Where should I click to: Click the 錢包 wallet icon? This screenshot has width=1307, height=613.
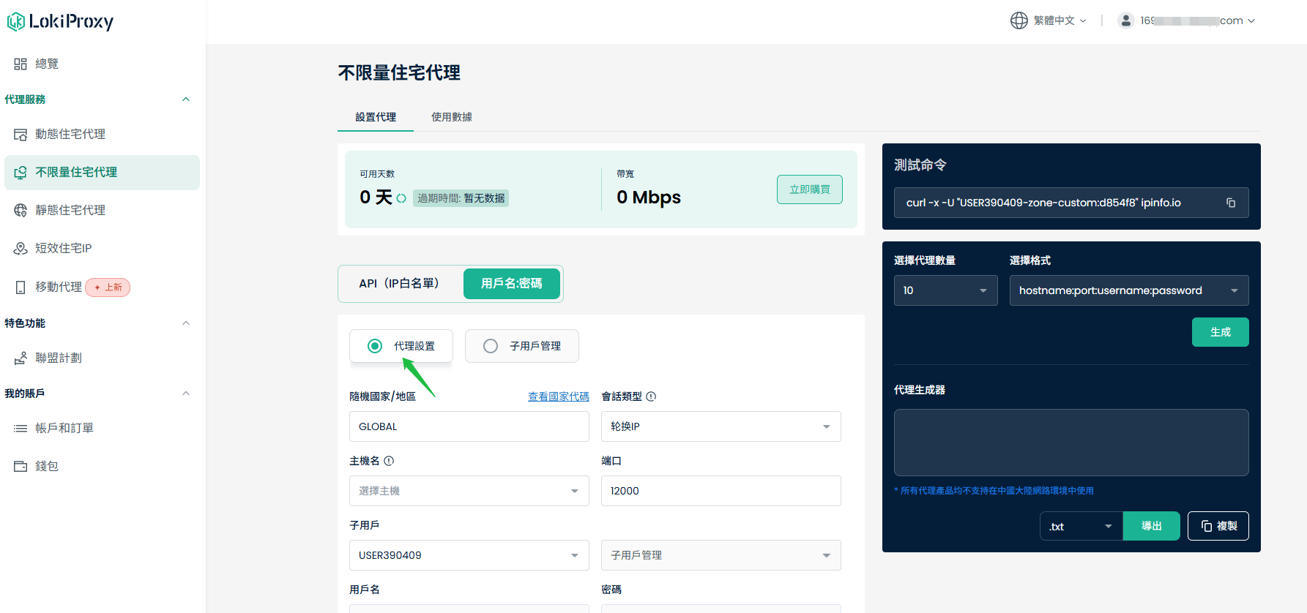click(21, 467)
